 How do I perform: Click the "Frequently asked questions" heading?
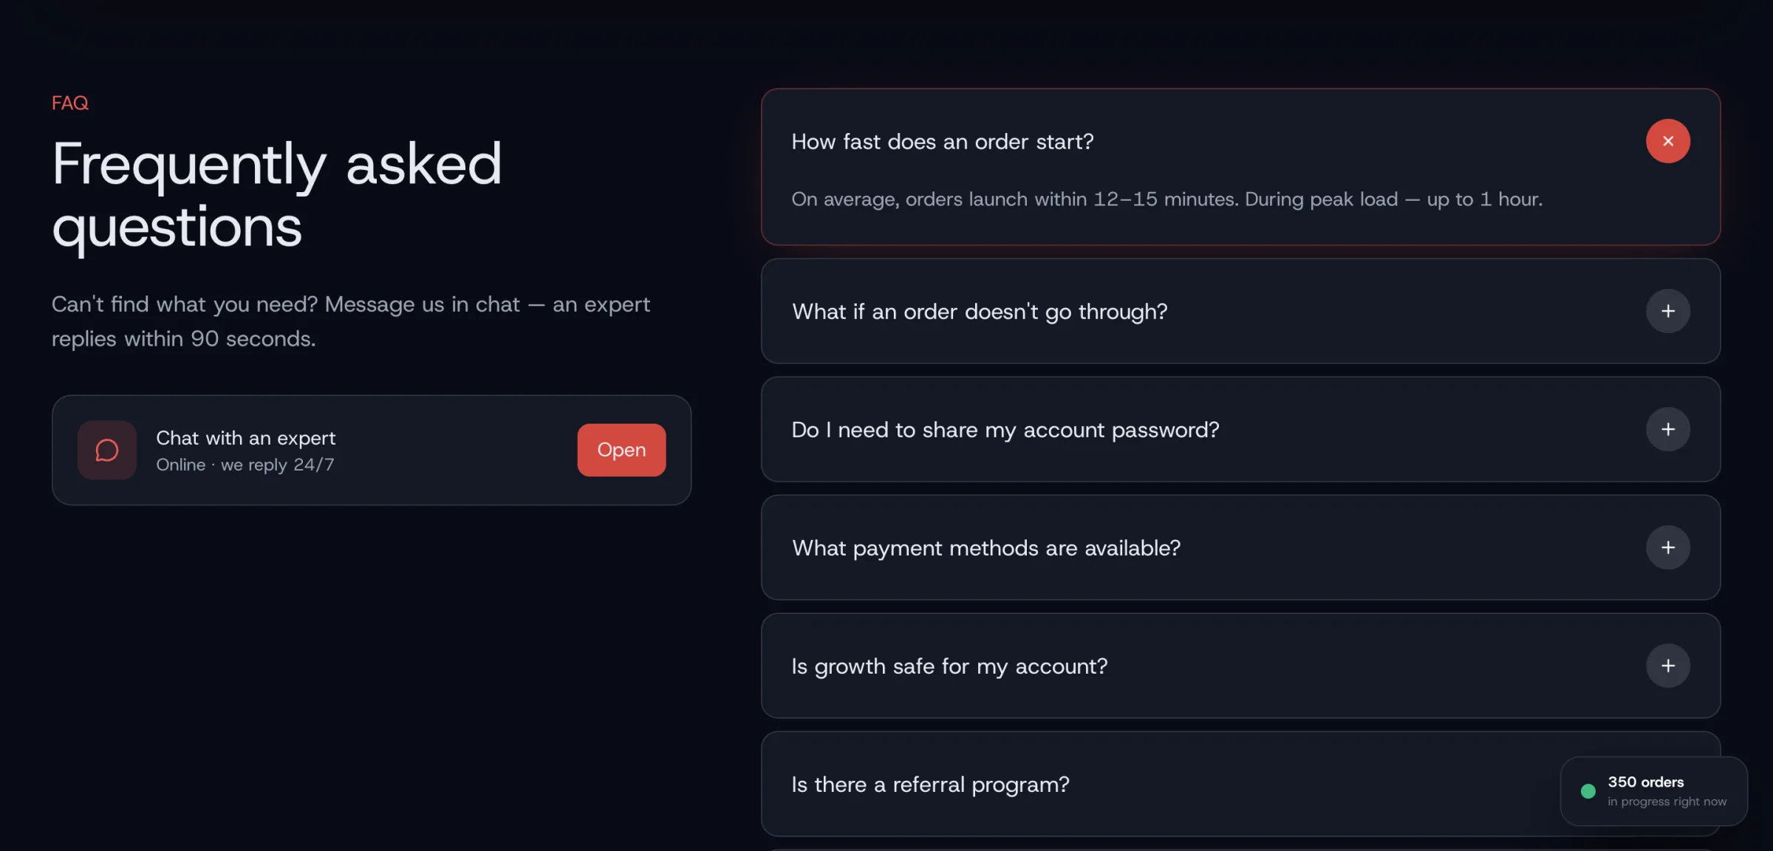pyautogui.click(x=276, y=194)
